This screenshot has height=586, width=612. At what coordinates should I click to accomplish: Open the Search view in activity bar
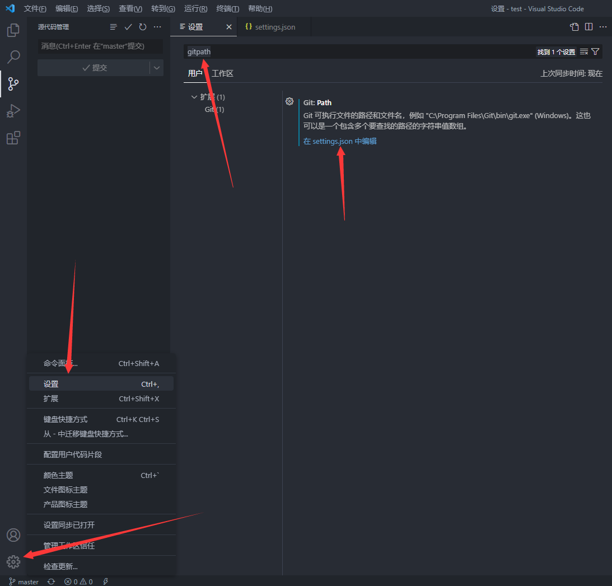(x=13, y=57)
